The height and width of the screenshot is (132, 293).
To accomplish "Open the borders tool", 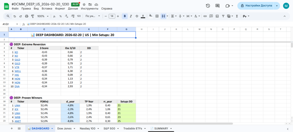I will [x=157, y=16].
